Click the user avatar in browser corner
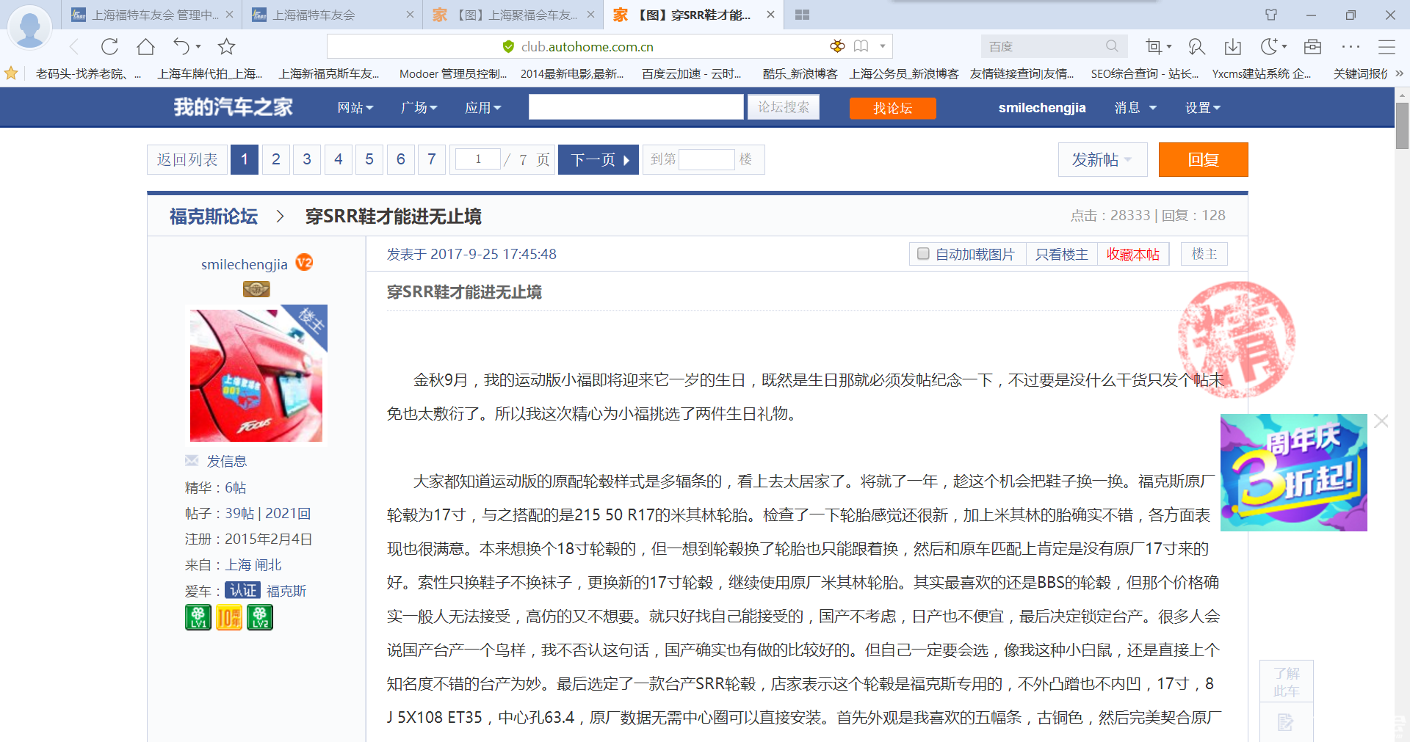Image resolution: width=1410 pixels, height=742 pixels. [x=29, y=28]
